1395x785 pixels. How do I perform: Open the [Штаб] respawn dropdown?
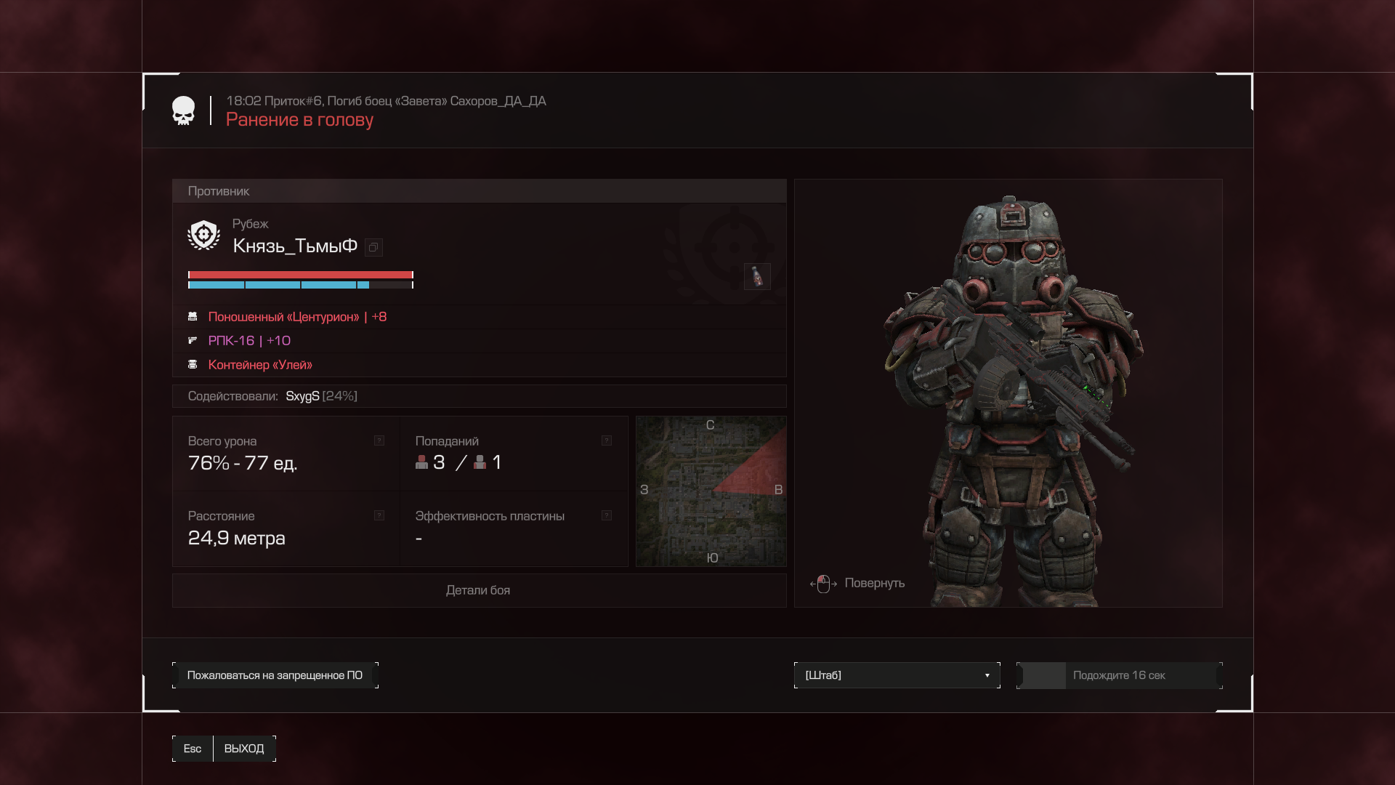click(897, 675)
